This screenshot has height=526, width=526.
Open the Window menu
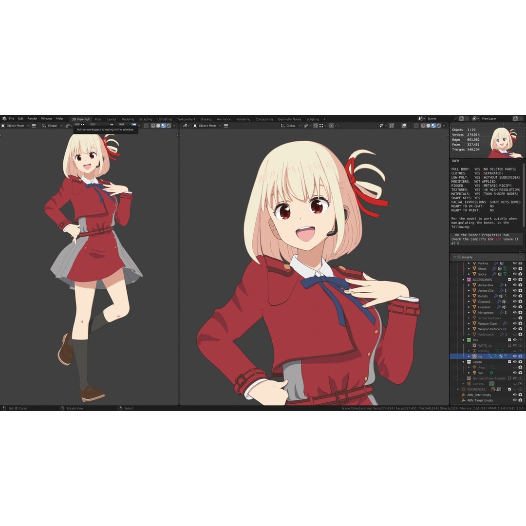47,118
